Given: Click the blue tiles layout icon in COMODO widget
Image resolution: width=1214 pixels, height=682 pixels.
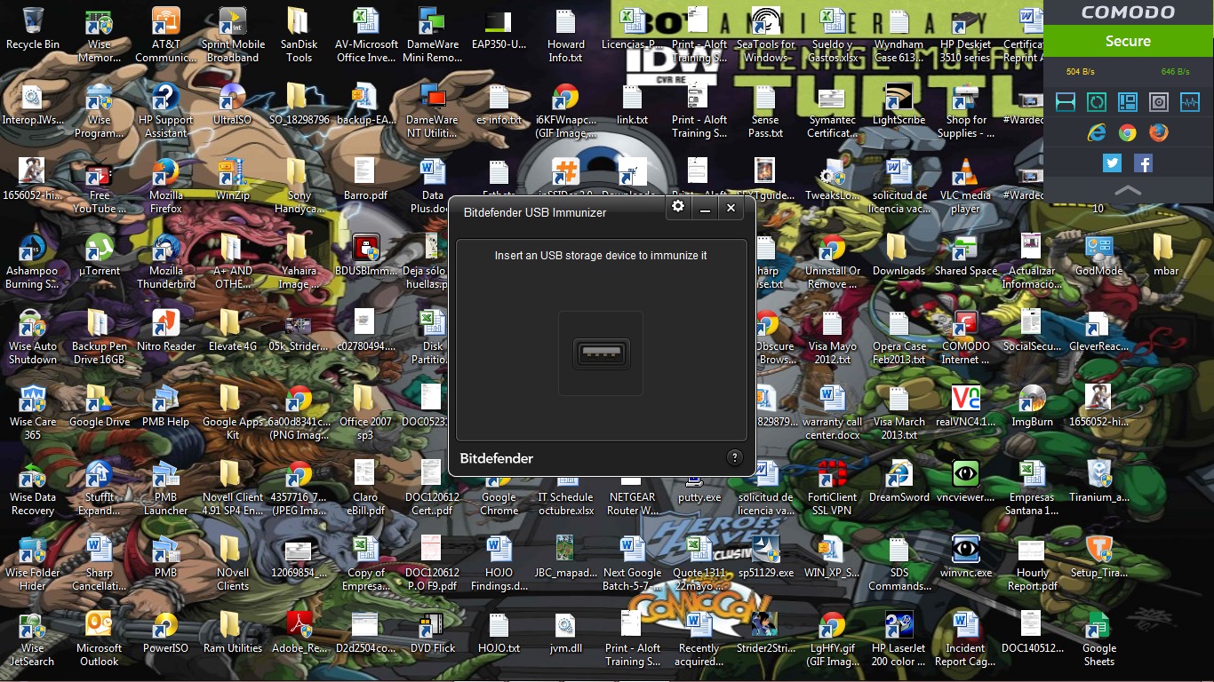Looking at the screenshot, I should click(x=1128, y=102).
